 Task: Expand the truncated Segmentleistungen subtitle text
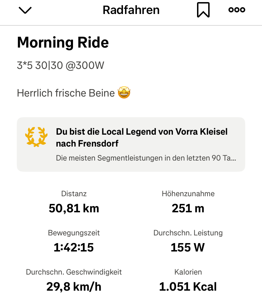coord(146,158)
